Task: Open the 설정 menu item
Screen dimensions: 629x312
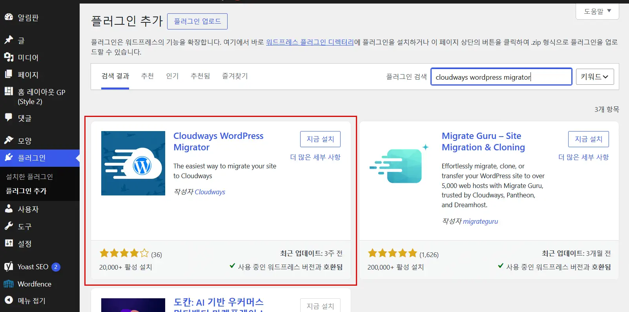Action: pos(40,244)
